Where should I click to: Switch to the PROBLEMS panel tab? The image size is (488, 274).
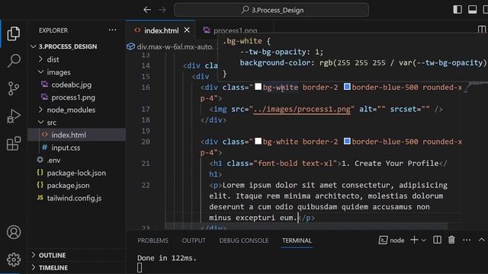[x=152, y=241]
